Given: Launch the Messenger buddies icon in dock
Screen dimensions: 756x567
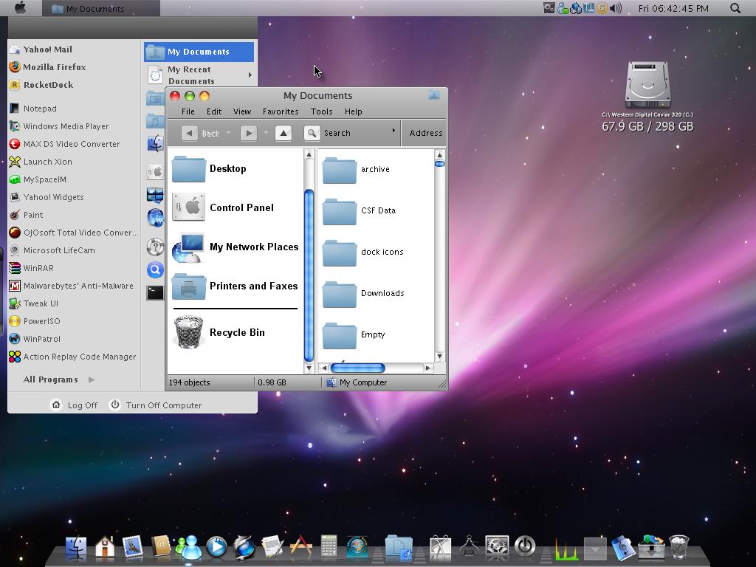Looking at the screenshot, I should 188,548.
